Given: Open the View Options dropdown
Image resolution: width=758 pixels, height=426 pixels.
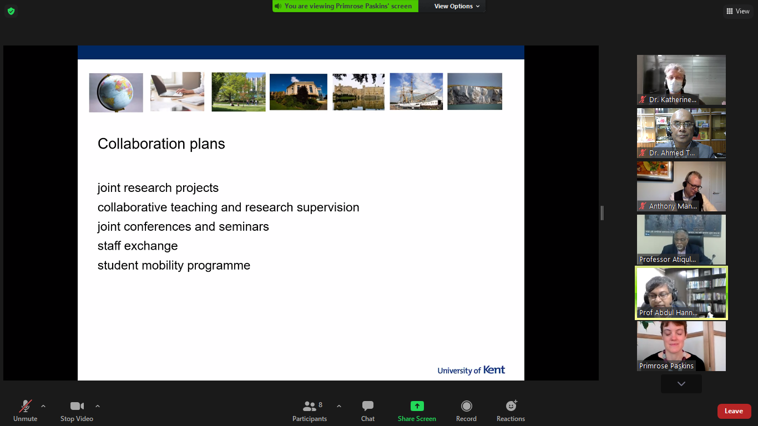Looking at the screenshot, I should point(457,6).
